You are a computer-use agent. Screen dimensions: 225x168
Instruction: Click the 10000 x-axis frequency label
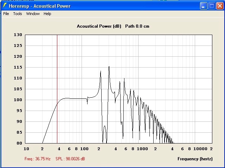tap(200, 149)
